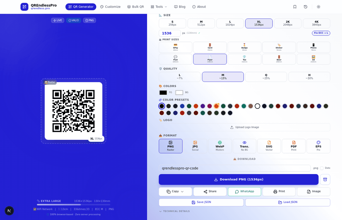Viewport: 342px width, 220px height.
Task: Open the About page
Action: point(199,7)
